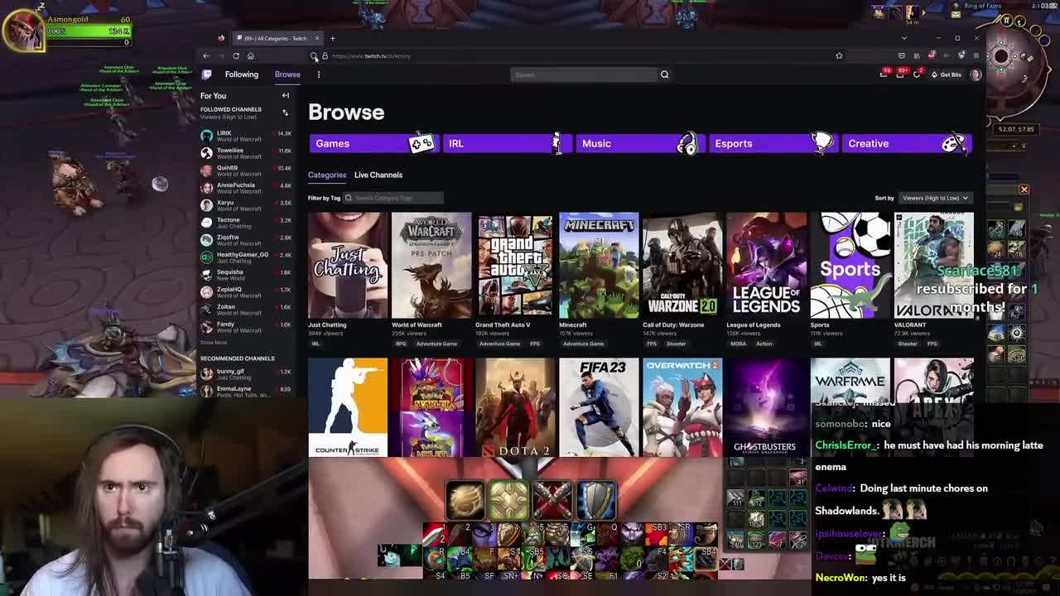
Task: Open the Prime loot crown icon
Action: pyautogui.click(x=884, y=74)
